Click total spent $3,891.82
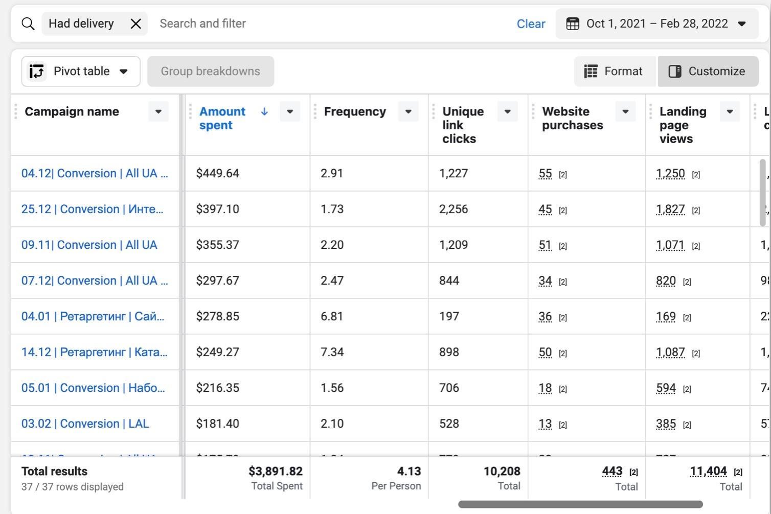771x514 pixels. point(276,472)
